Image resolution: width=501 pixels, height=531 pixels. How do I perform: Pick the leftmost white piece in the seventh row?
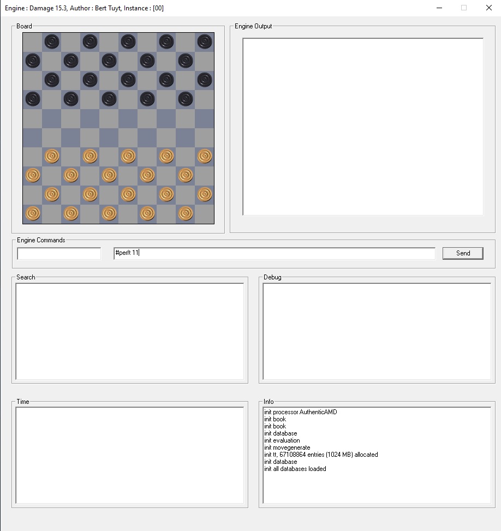point(52,156)
